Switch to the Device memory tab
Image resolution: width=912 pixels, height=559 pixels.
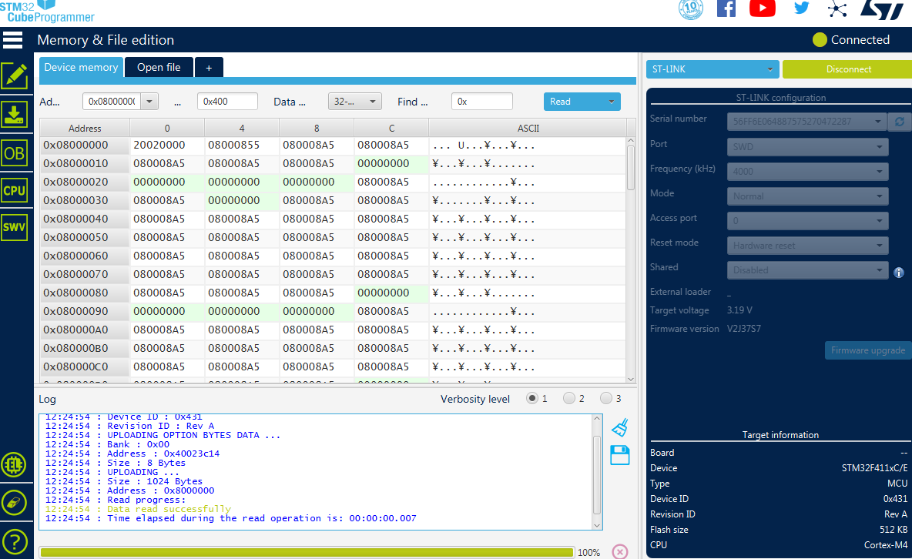click(81, 68)
